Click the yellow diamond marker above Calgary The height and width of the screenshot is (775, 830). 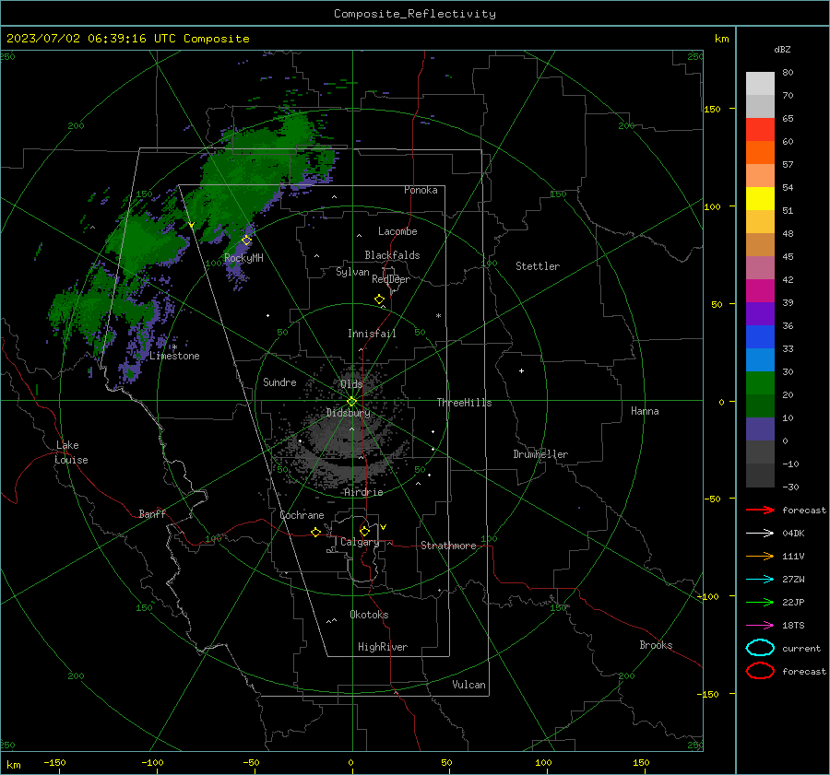(364, 531)
